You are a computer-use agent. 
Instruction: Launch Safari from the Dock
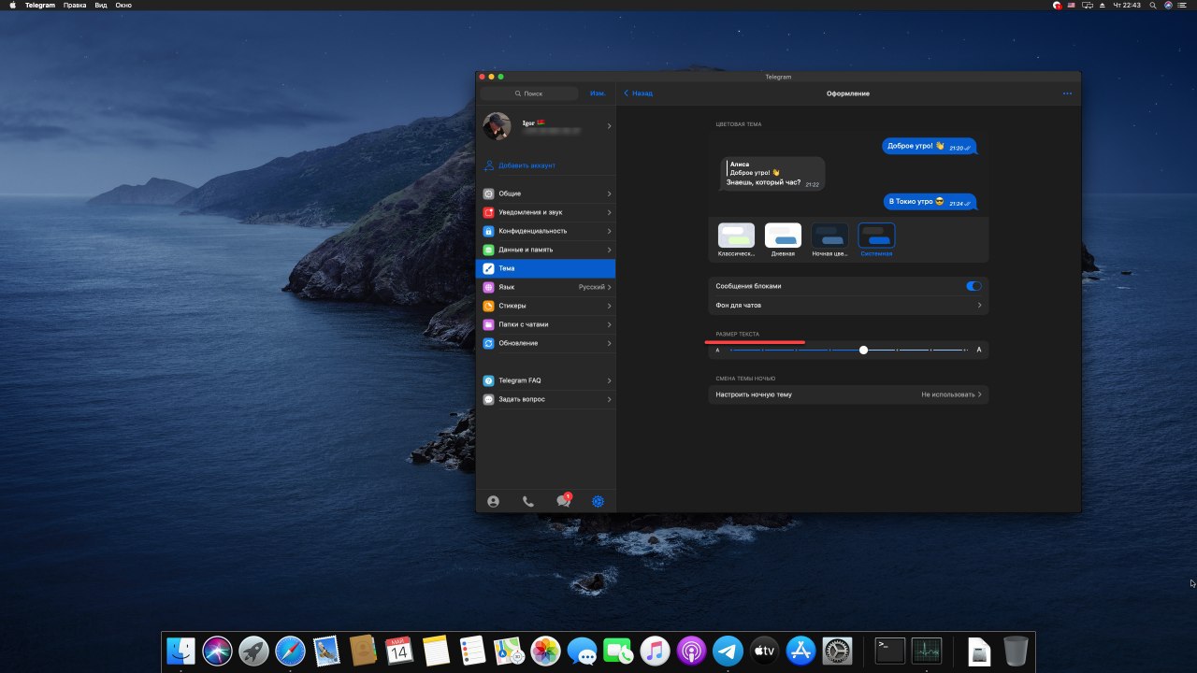(290, 651)
